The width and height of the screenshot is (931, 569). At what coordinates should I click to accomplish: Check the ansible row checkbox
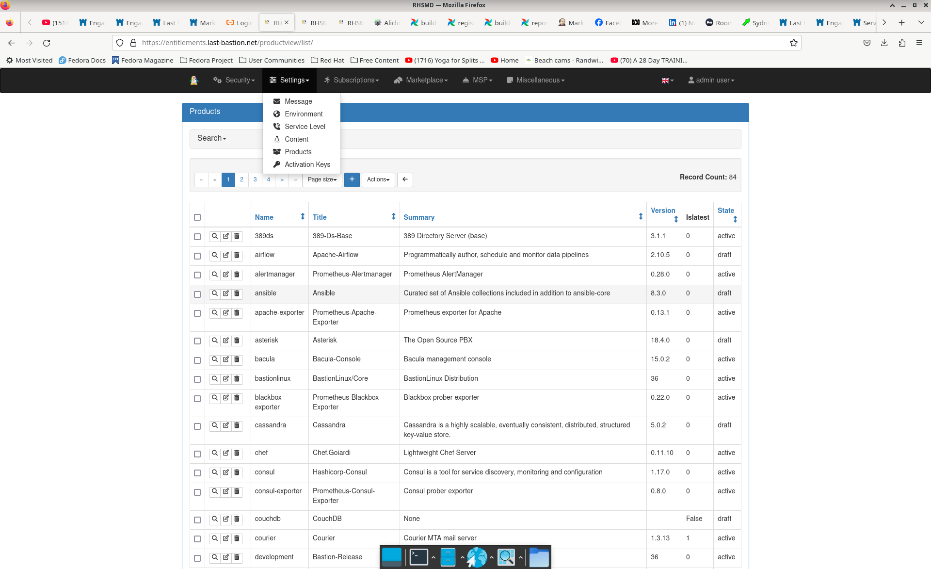pos(197,294)
